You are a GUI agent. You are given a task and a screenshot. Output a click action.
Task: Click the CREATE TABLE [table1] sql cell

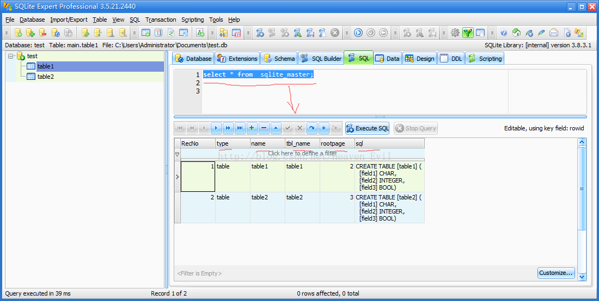389,177
